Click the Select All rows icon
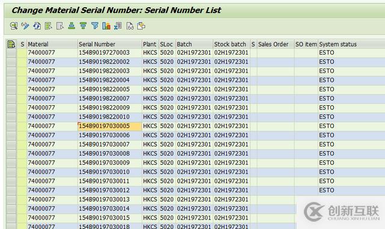385x229 pixels. [48, 26]
